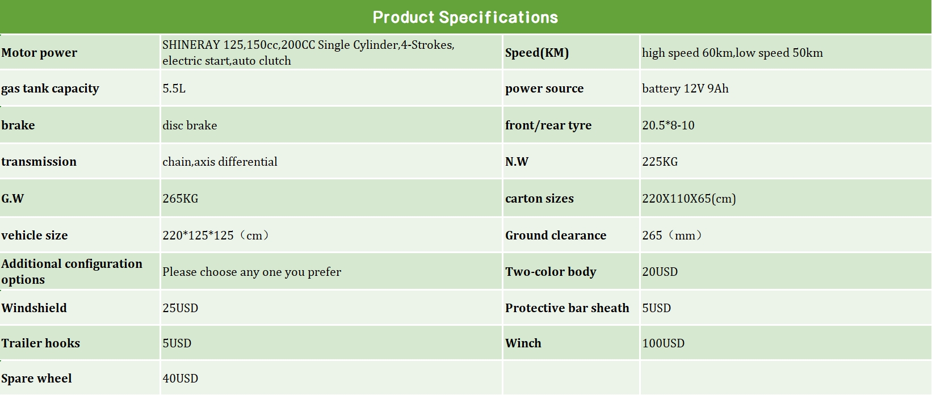Click the battery 12V 9Ah value

coord(685,89)
